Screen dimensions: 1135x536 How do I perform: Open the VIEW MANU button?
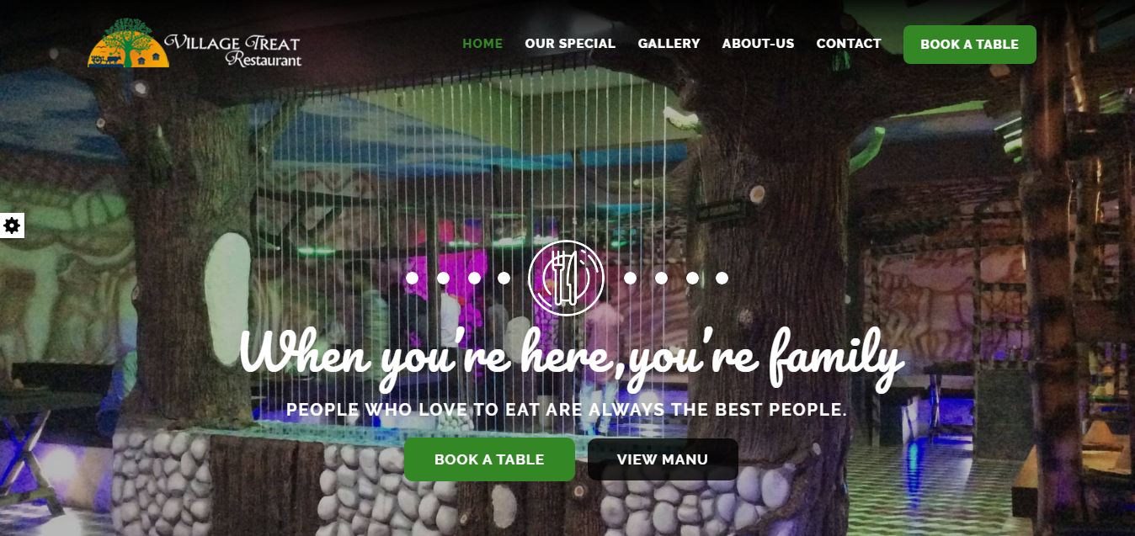tap(663, 459)
